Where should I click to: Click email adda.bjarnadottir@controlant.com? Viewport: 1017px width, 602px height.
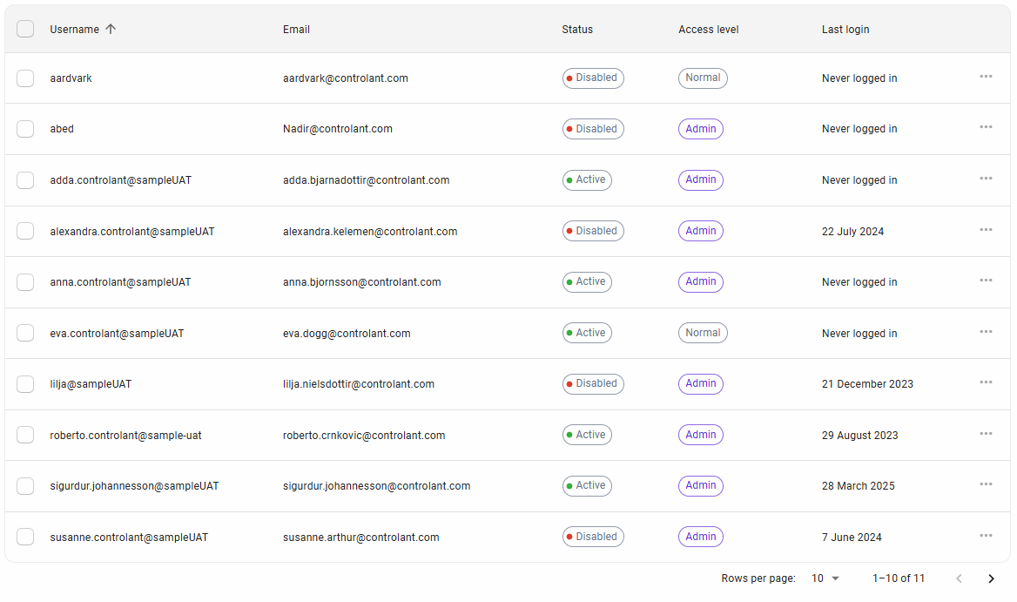coord(366,180)
